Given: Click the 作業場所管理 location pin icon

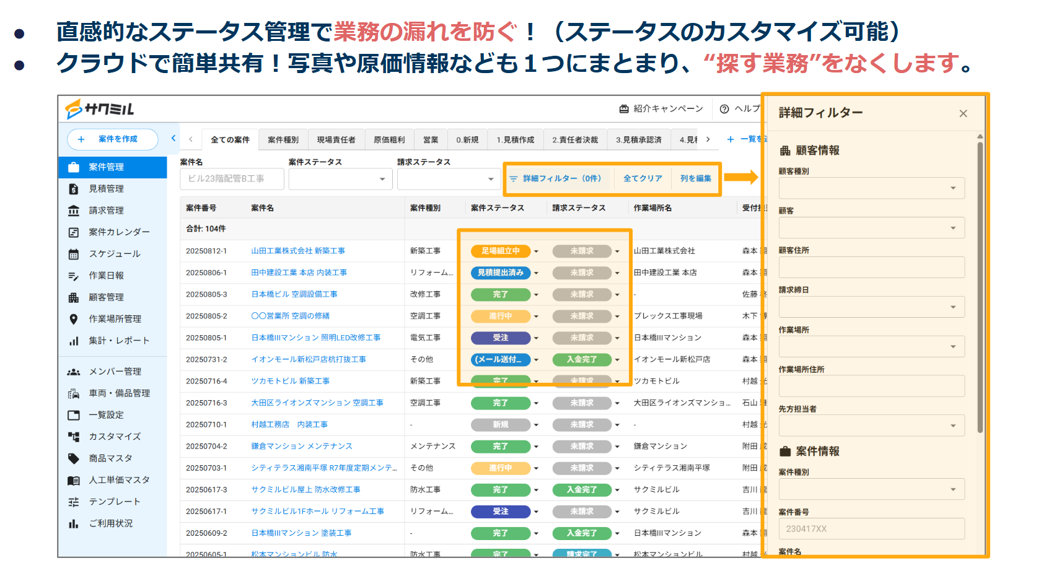Looking at the screenshot, I should pos(74,319).
